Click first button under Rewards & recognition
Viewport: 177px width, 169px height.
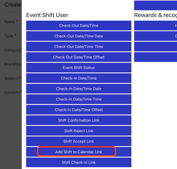pos(155,25)
